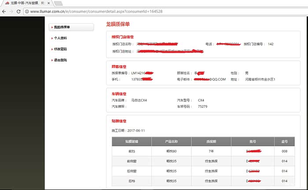Click 退出登陆 to log out

pyautogui.click(x=60, y=60)
